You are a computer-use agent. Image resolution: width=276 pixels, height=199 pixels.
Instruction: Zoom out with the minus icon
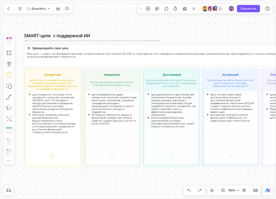coord(223,190)
